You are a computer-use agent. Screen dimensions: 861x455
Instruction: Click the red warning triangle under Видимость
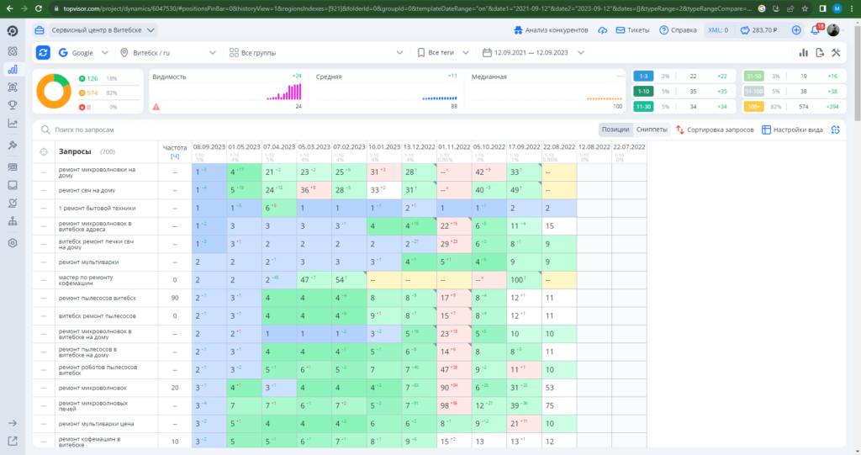[x=156, y=107]
